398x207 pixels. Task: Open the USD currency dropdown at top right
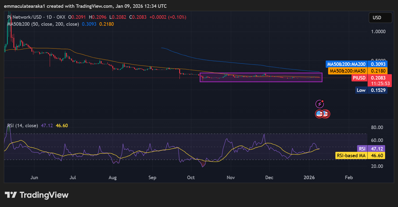tap(380, 17)
